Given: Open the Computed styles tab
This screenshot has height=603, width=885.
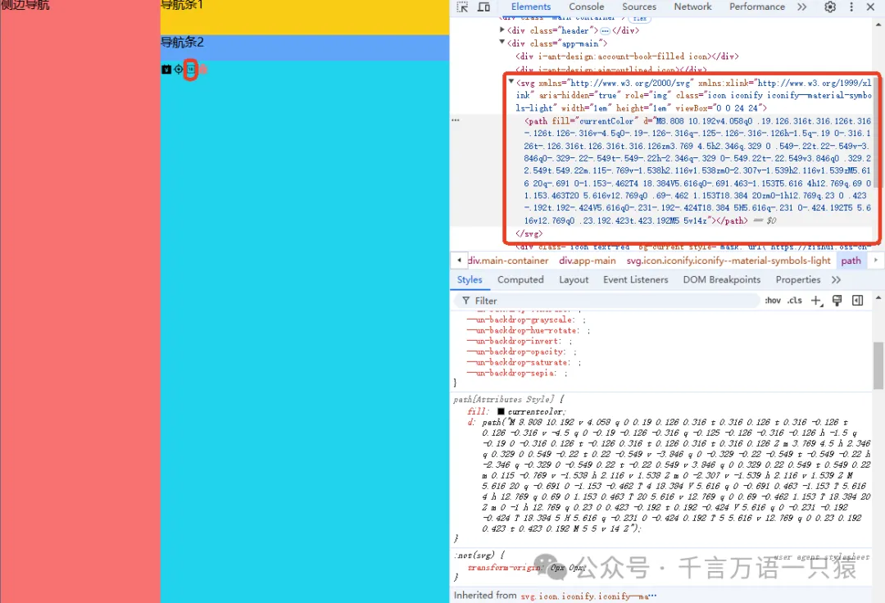Looking at the screenshot, I should pos(520,279).
